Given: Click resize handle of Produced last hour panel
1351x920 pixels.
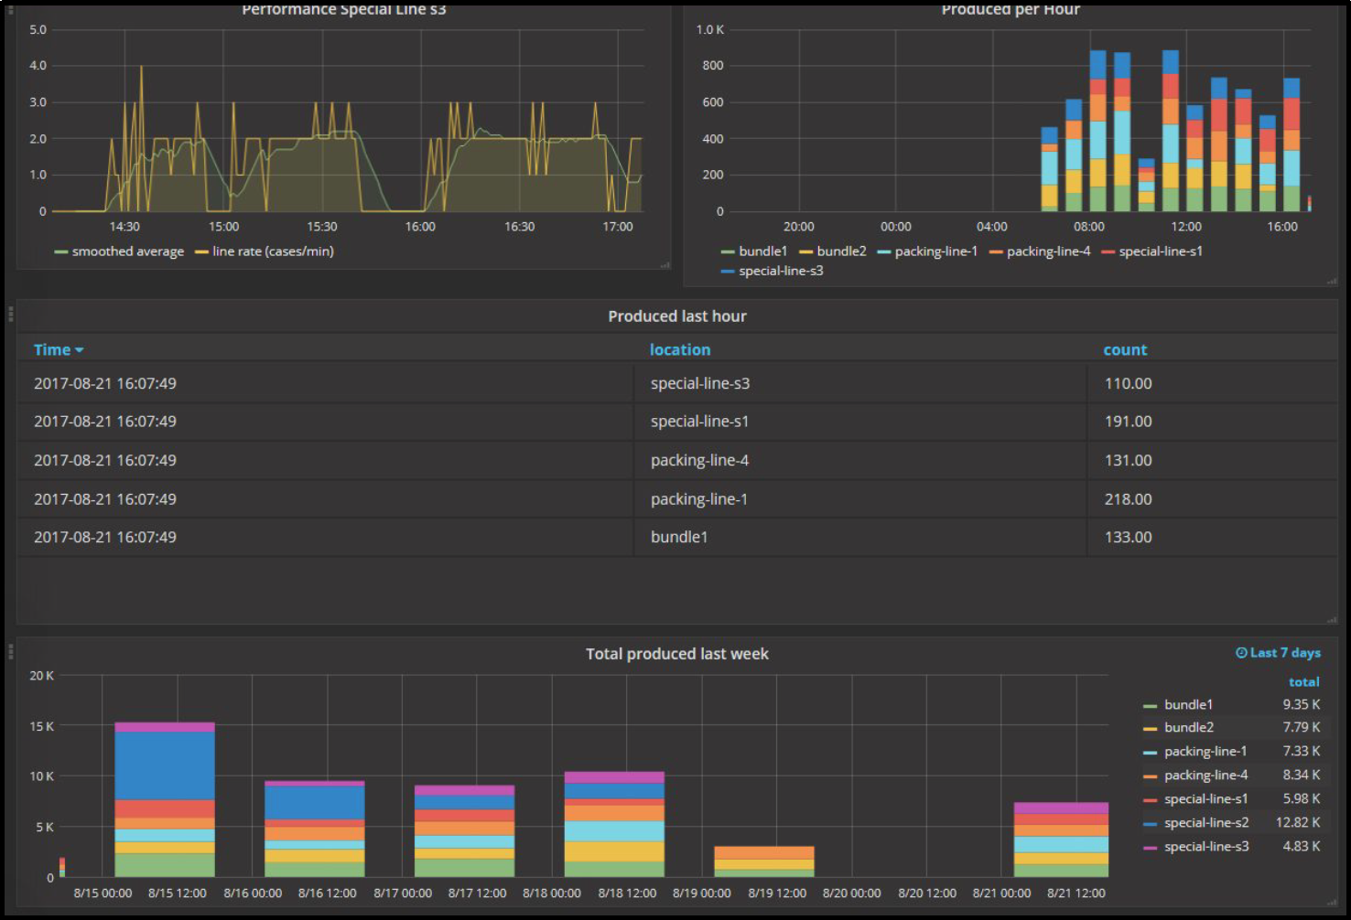Looking at the screenshot, I should [x=1332, y=620].
